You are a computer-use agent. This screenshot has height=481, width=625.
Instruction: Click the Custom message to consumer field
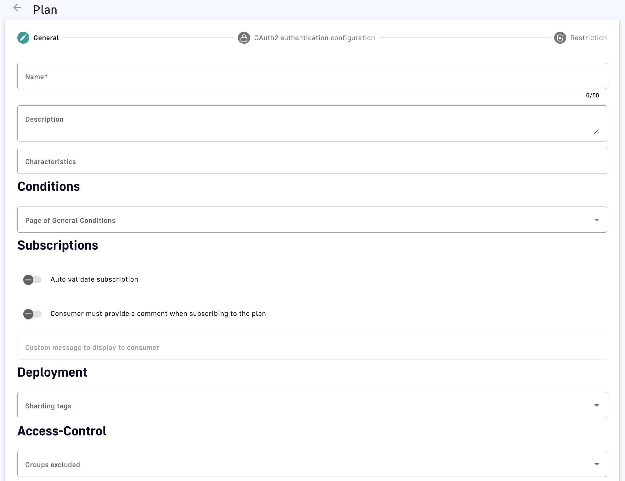pyautogui.click(x=312, y=347)
